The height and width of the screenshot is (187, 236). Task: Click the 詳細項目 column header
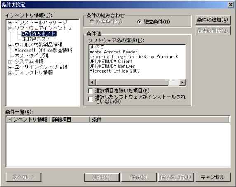[x=70, y=120]
